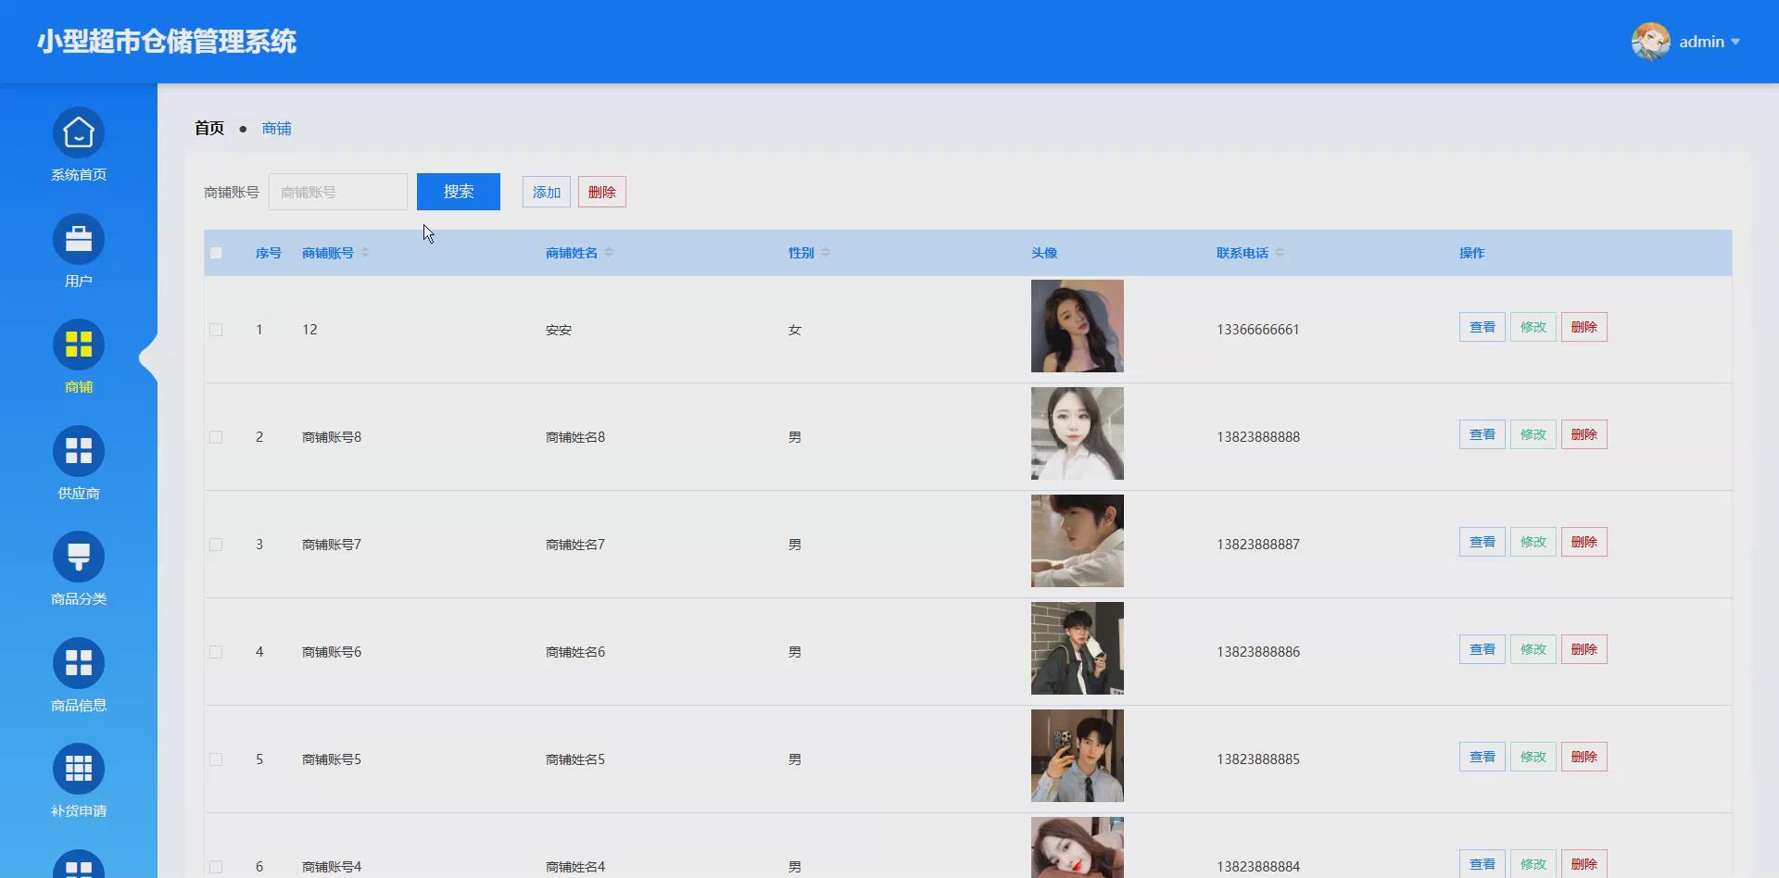Open the 系统首页 home icon
The width and height of the screenshot is (1779, 878).
click(x=79, y=133)
